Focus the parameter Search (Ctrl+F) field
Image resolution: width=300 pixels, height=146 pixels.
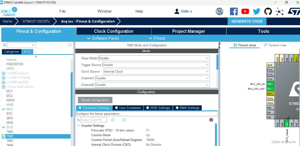[x=94, y=120]
